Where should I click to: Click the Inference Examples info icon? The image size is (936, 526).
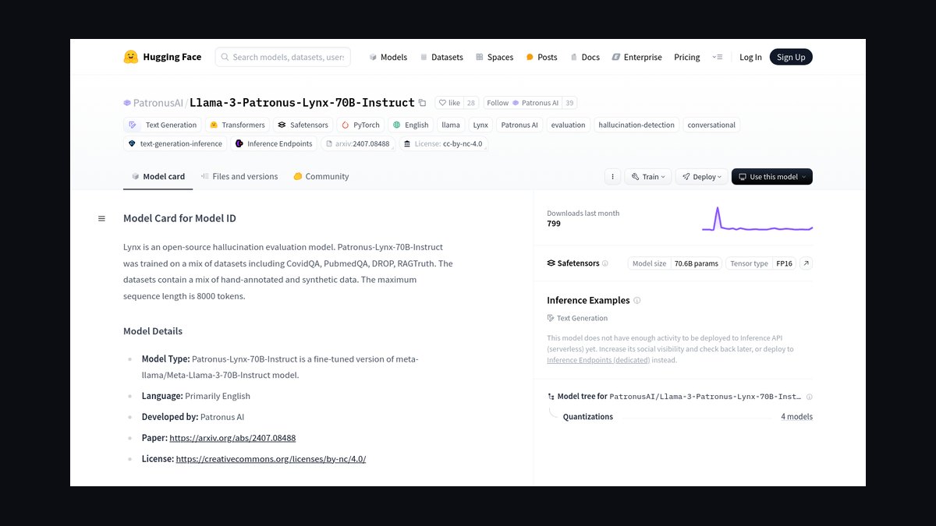637,300
